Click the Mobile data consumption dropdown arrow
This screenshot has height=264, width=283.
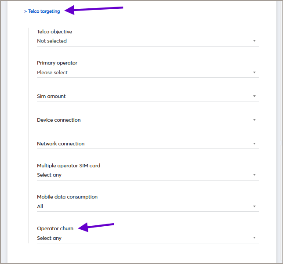pos(254,206)
